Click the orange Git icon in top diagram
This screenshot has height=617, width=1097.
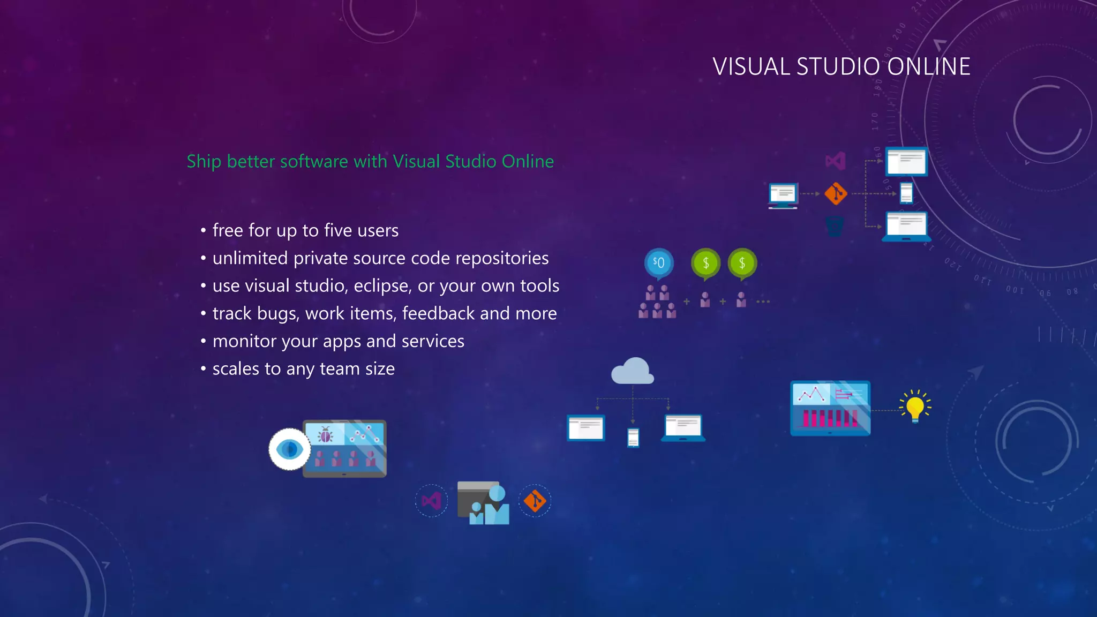point(836,193)
